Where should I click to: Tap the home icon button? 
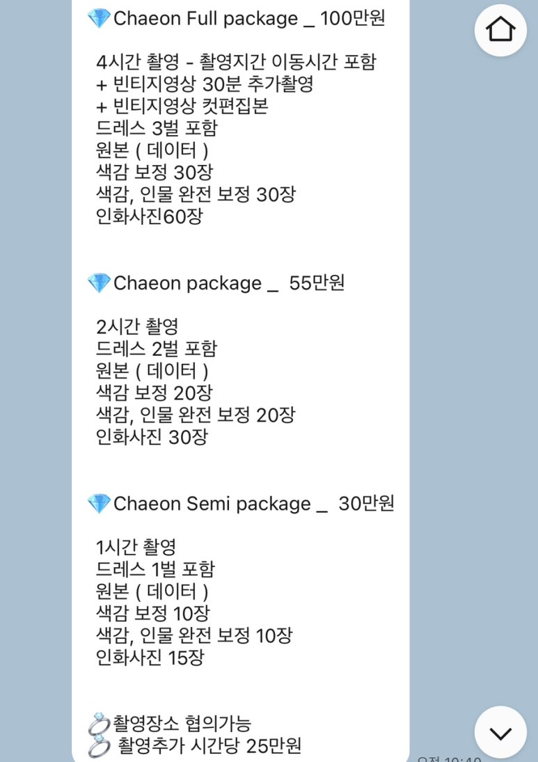pos(500,30)
